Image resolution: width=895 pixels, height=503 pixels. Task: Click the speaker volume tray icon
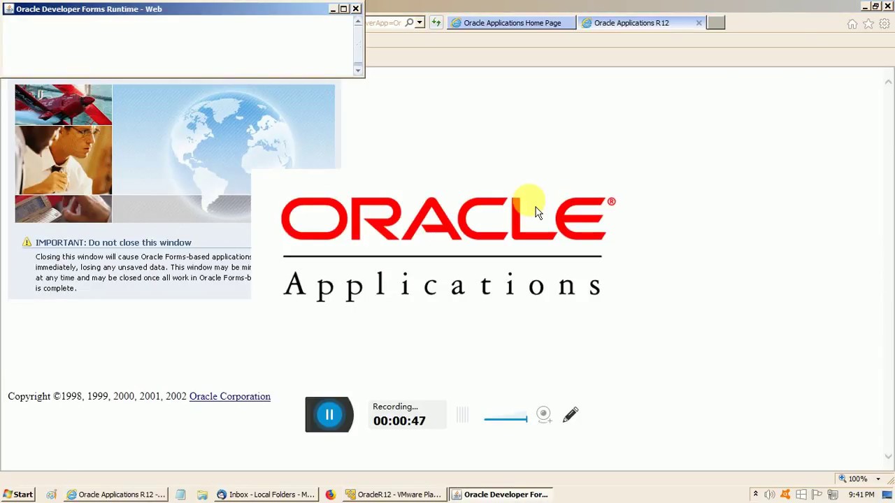[770, 495]
